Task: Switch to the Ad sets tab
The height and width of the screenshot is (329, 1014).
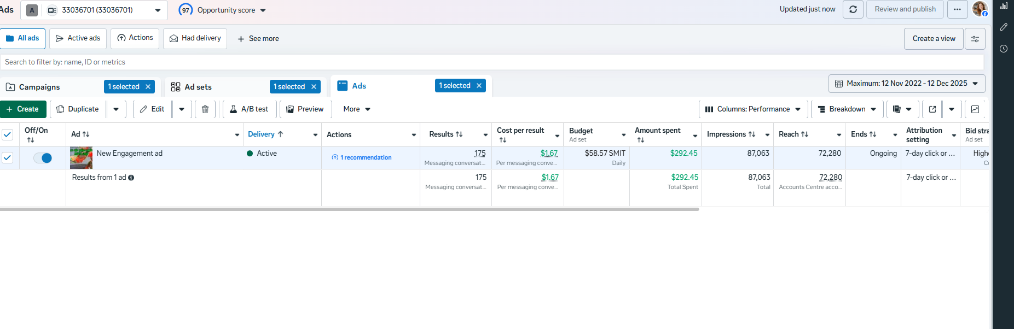Action: coord(198,87)
